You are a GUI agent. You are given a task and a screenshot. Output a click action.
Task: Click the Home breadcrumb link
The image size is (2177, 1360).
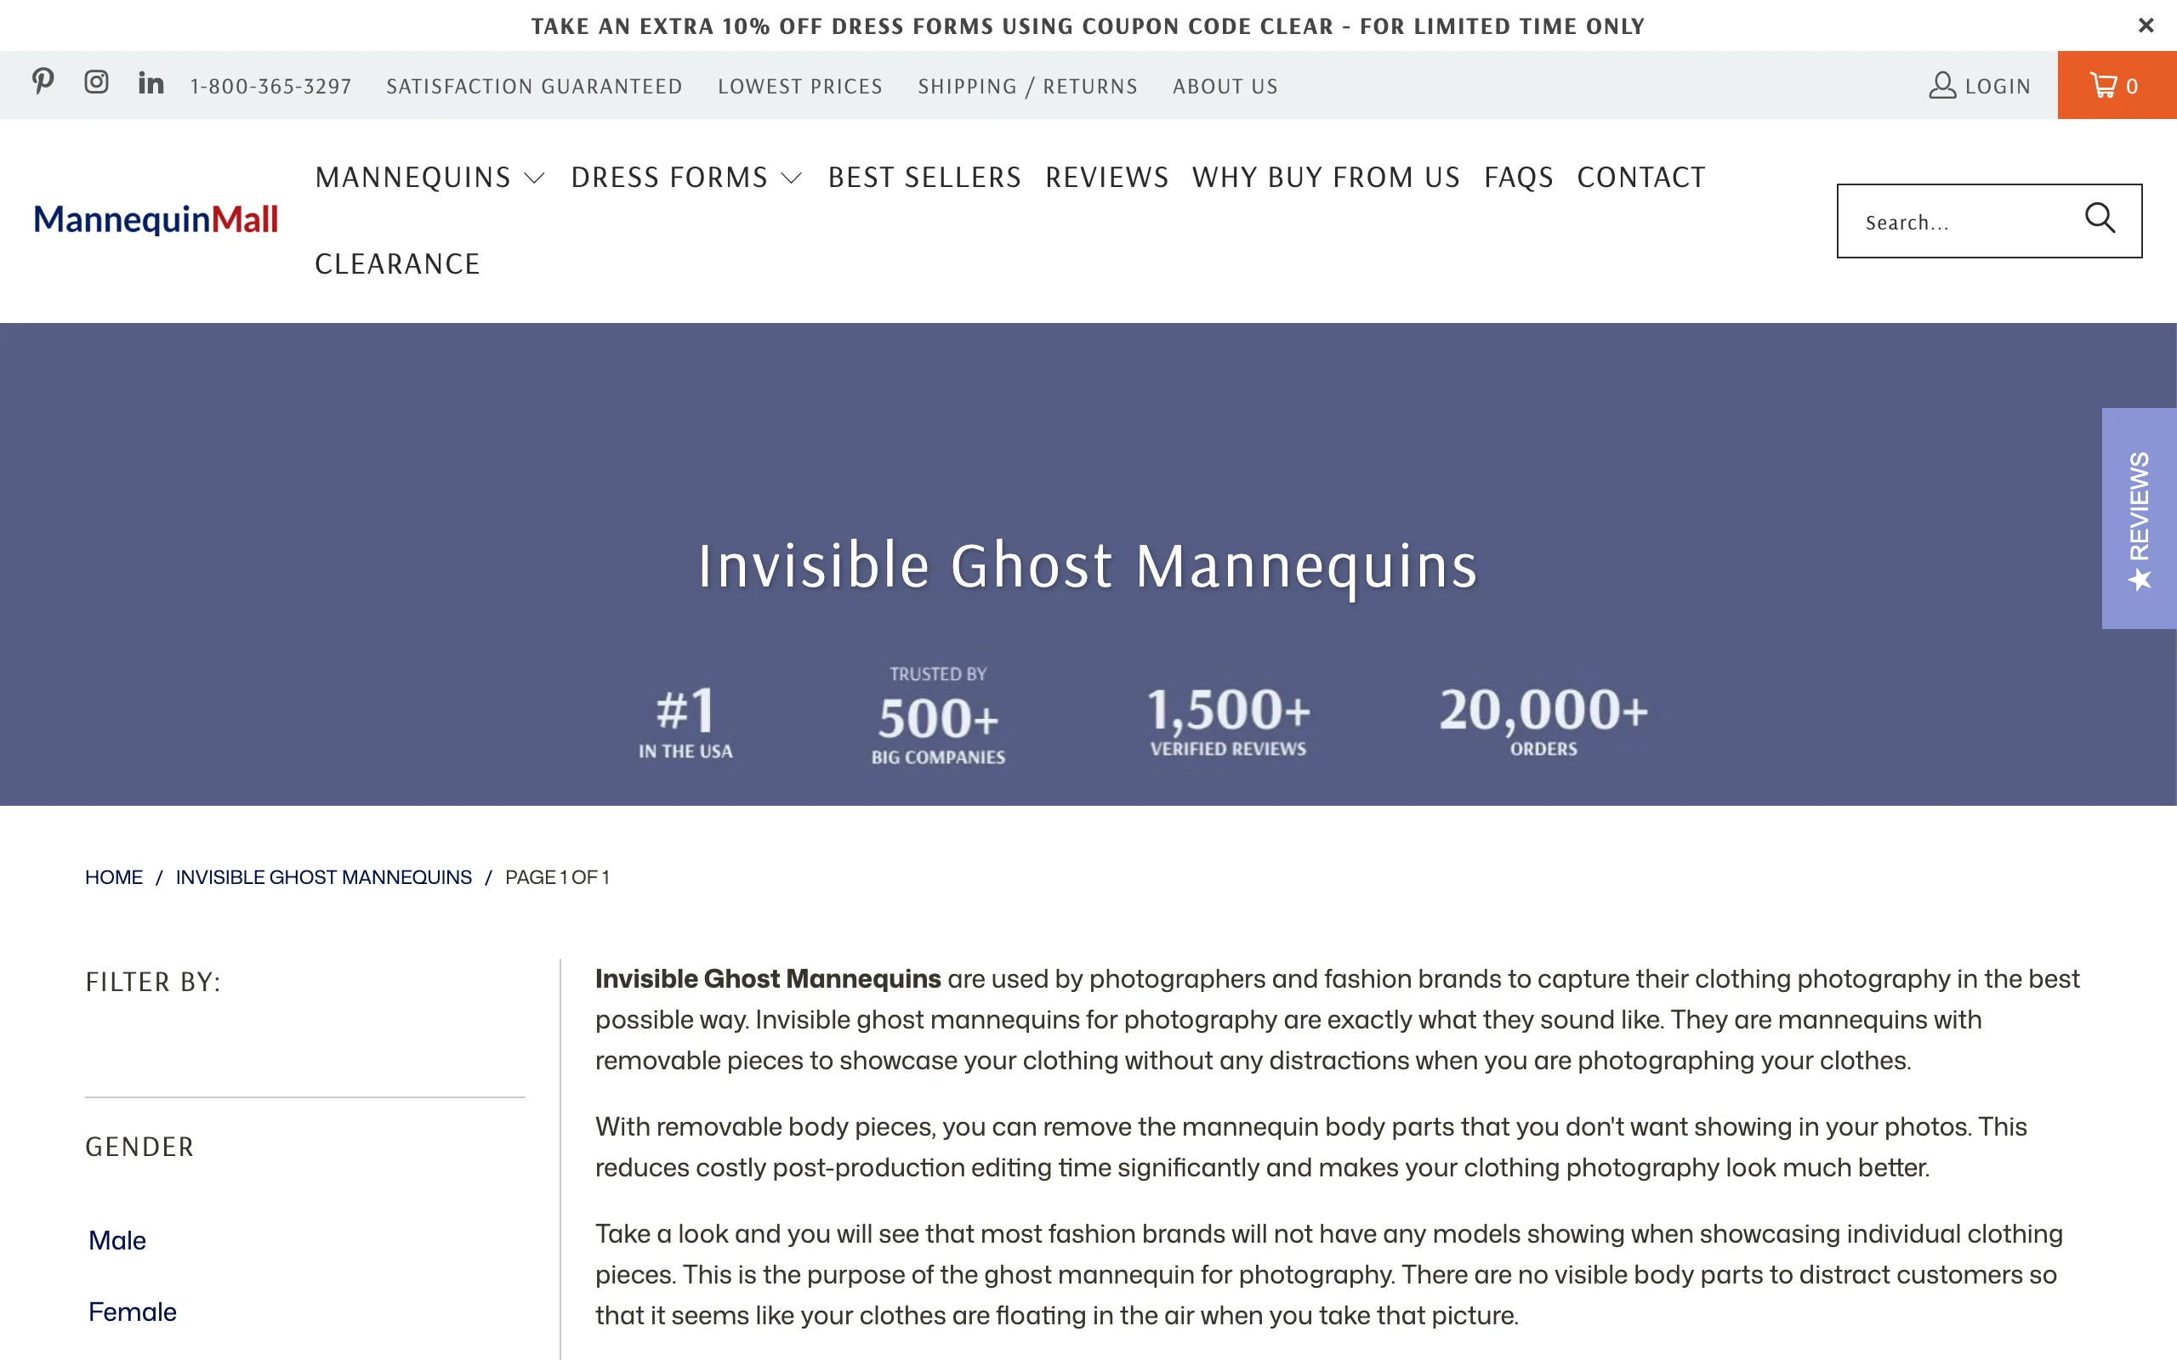pos(113,877)
